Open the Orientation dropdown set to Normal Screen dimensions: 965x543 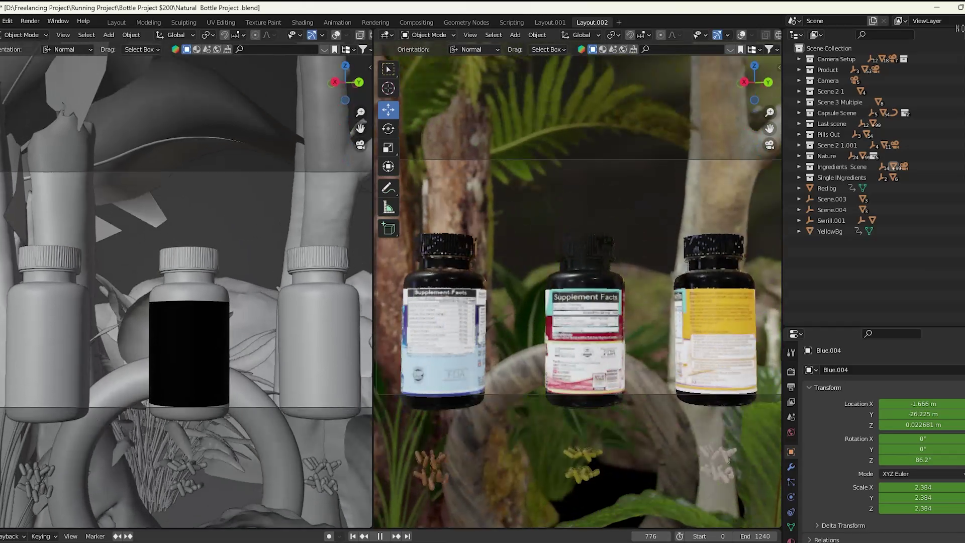click(474, 49)
